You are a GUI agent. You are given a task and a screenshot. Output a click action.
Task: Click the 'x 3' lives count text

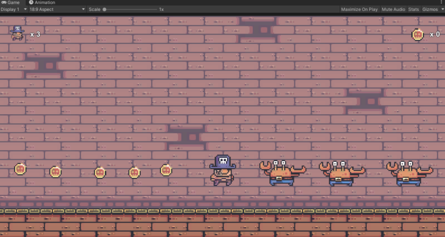click(35, 34)
